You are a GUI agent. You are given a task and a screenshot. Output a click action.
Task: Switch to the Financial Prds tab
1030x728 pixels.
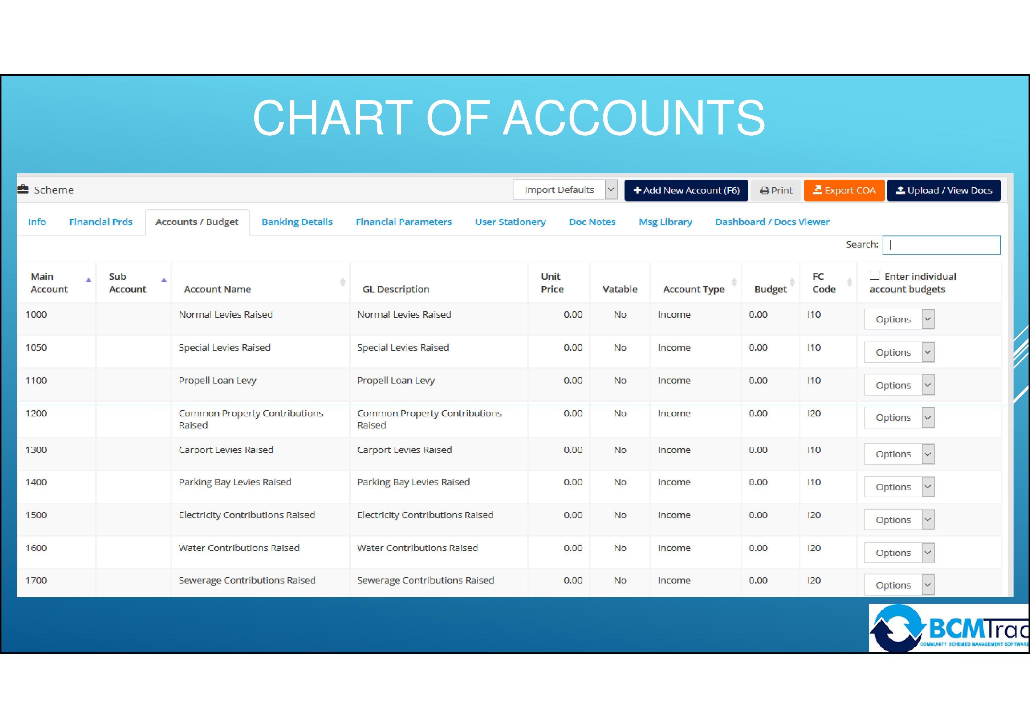coord(101,222)
